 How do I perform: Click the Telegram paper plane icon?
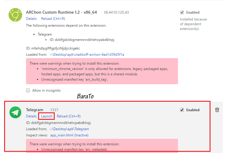[x=15, y=112]
